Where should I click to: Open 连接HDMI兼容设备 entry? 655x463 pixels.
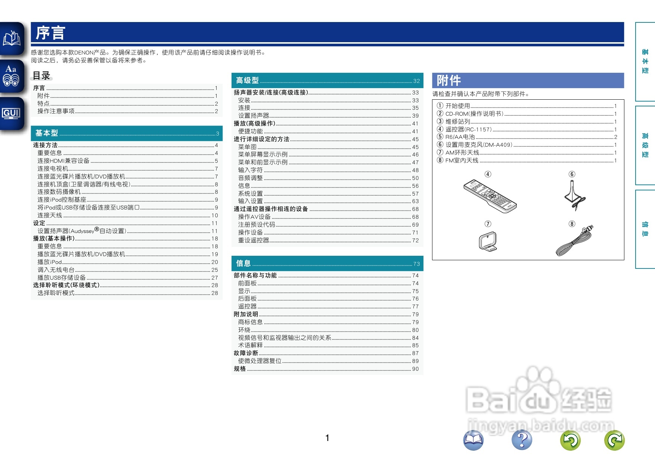(127, 161)
